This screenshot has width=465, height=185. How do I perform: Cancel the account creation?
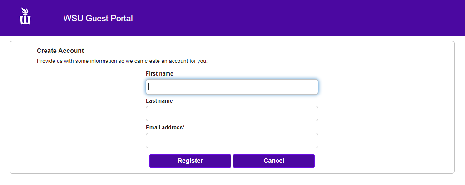click(x=273, y=161)
